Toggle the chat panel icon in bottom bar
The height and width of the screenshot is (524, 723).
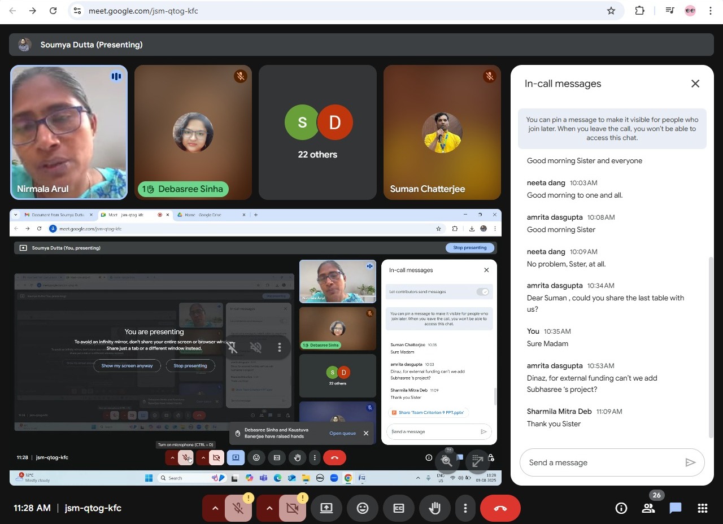pyautogui.click(x=676, y=508)
